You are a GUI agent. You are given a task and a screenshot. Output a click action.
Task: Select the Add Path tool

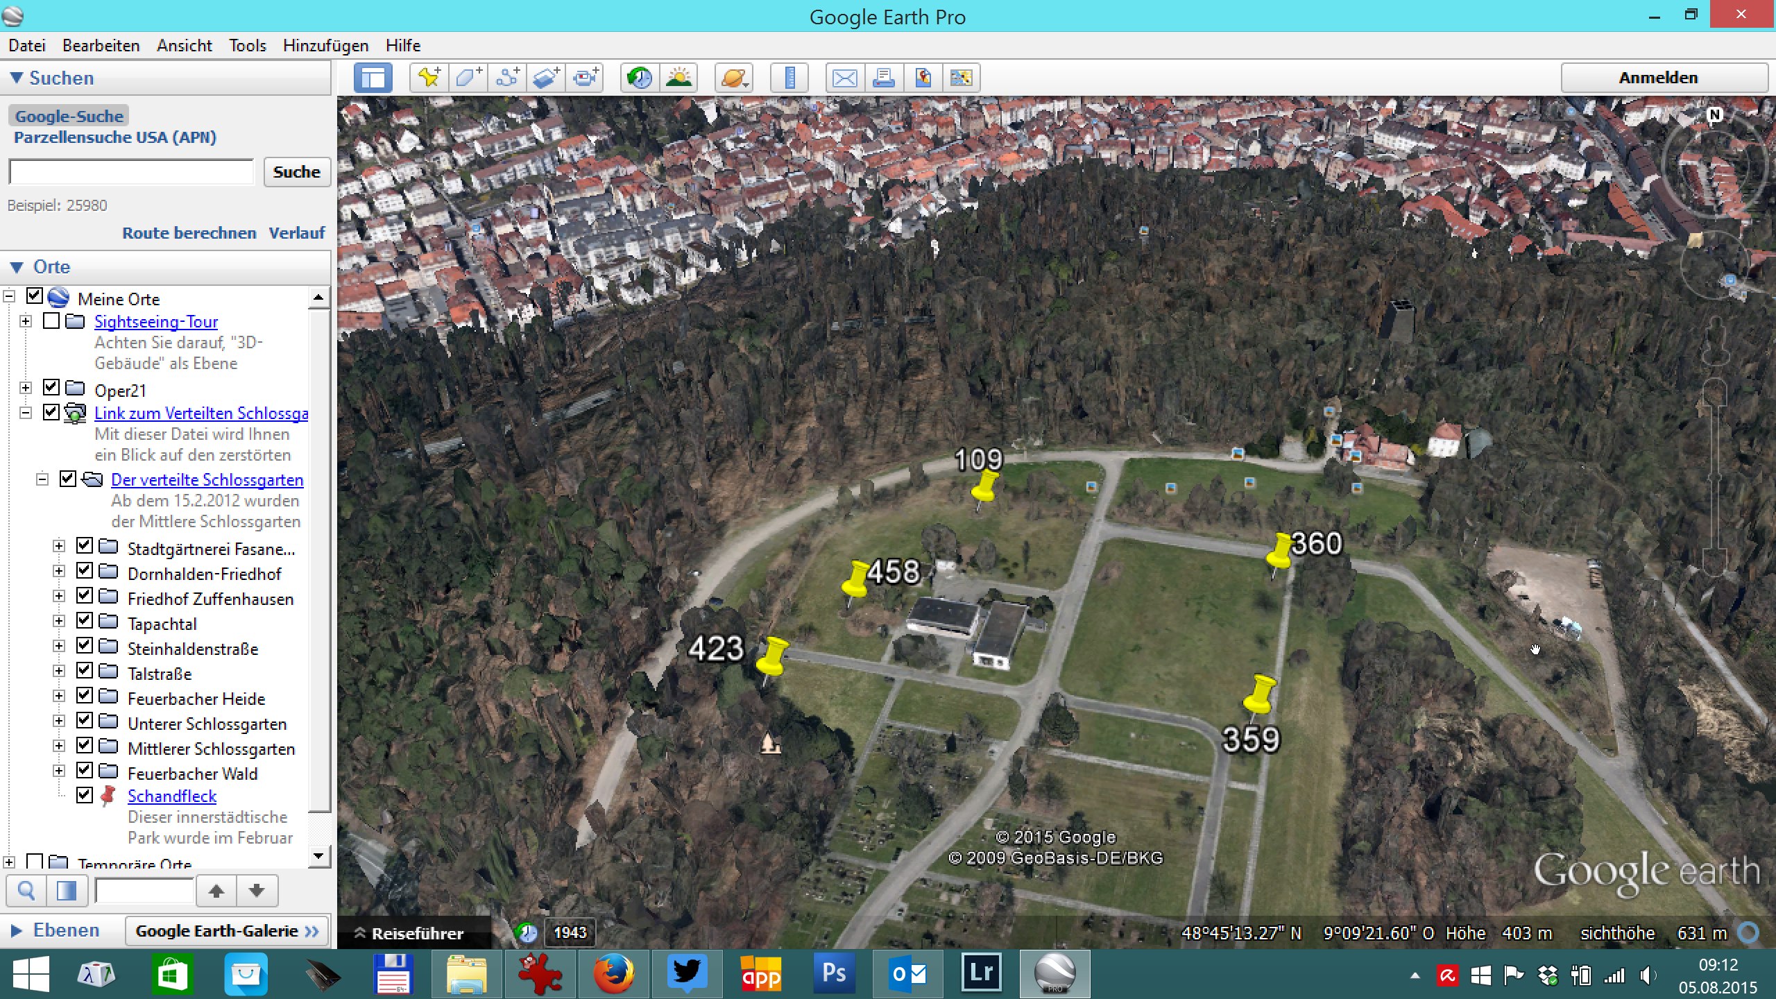pos(507,78)
